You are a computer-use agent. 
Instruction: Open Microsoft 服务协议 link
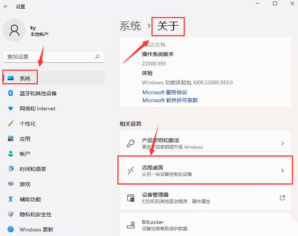coord(165,92)
